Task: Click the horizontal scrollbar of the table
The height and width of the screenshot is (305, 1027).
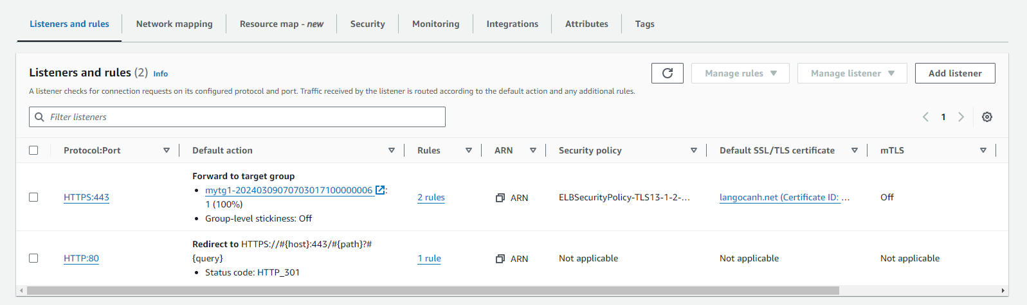Action: (432, 290)
